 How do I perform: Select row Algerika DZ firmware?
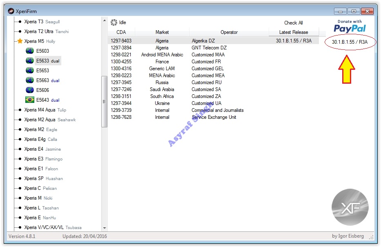(x=213, y=40)
